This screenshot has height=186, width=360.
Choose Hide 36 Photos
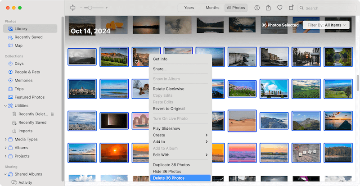click(x=180, y=172)
